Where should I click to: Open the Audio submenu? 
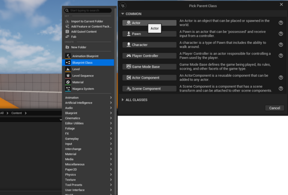coord(88,108)
